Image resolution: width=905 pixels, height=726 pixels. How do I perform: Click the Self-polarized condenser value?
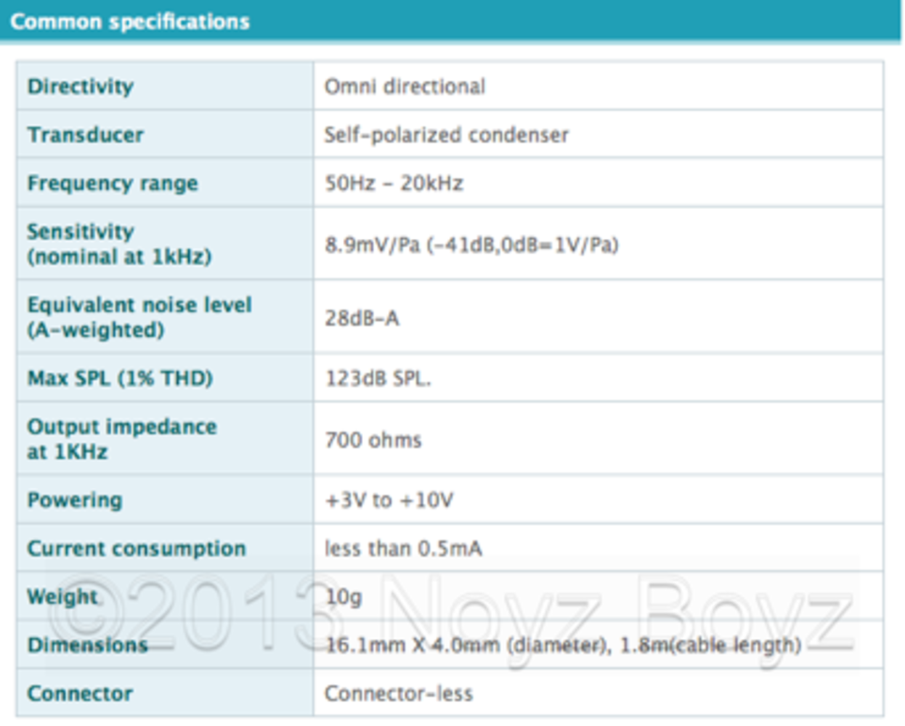pyautogui.click(x=446, y=135)
